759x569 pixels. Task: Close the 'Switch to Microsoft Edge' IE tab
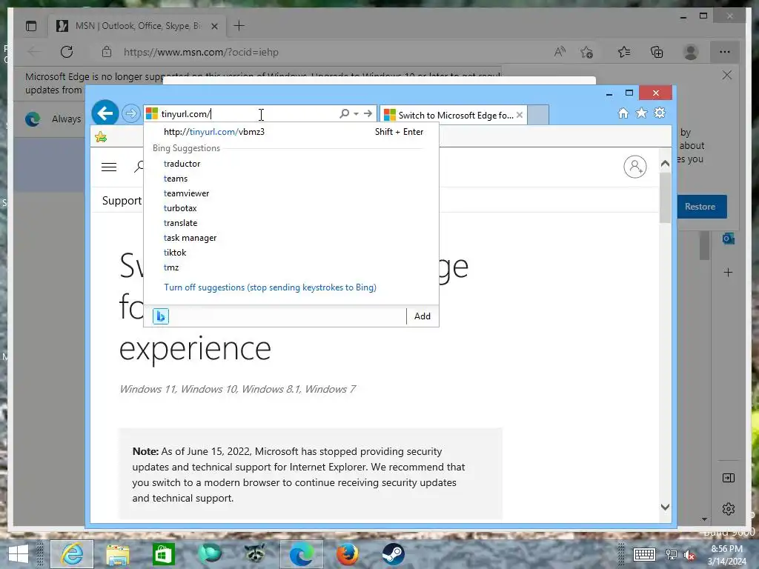520,115
